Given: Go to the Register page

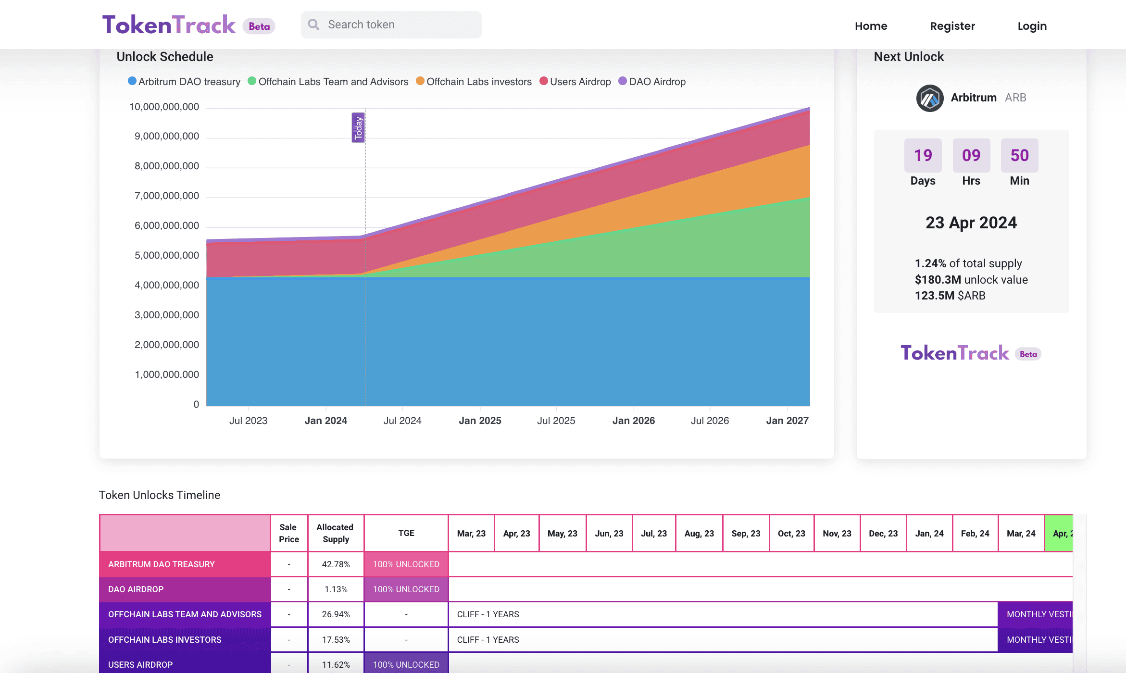Looking at the screenshot, I should click(952, 26).
